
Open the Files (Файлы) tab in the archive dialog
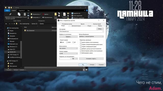pyautogui.click(x=100, y=26)
